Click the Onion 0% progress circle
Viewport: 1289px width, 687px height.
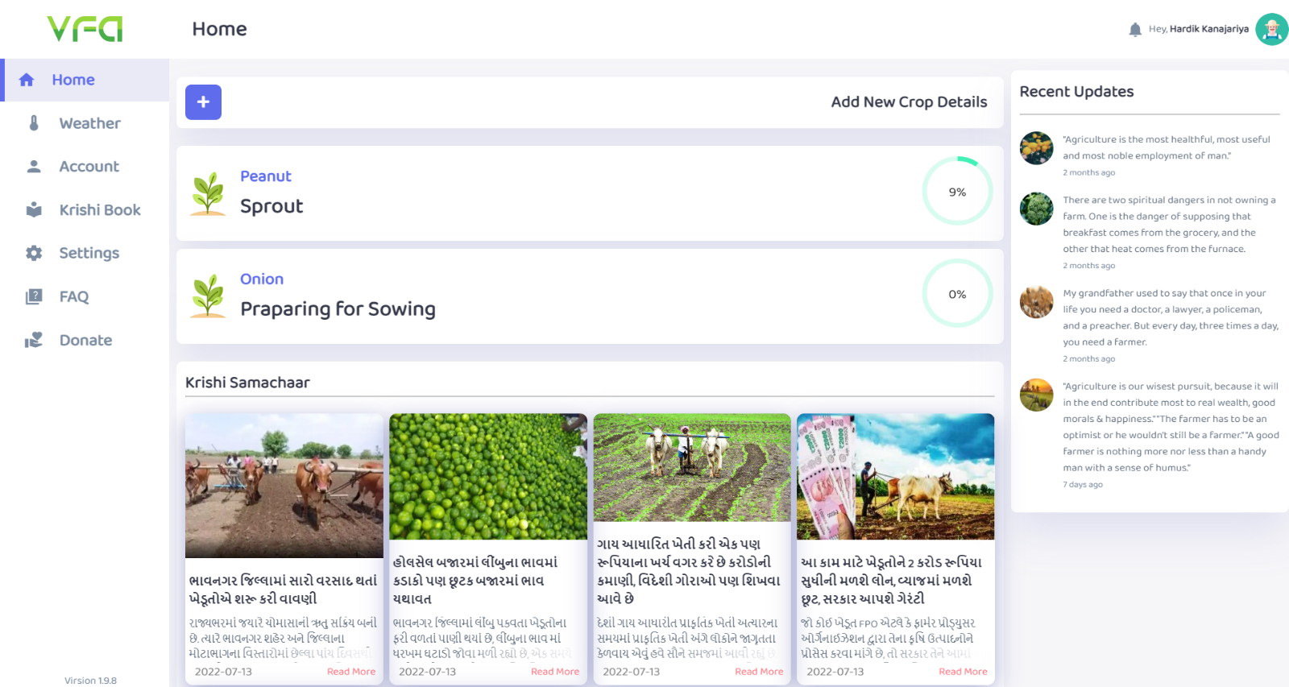[x=957, y=295]
